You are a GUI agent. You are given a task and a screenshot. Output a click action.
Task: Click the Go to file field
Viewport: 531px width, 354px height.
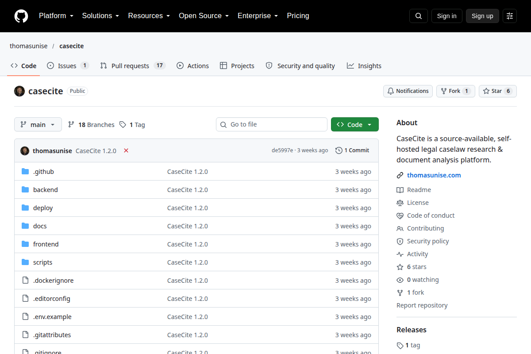pyautogui.click(x=272, y=124)
